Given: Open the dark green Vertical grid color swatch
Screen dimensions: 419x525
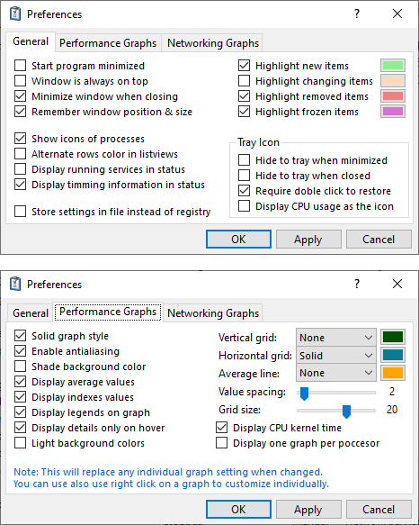Looking at the screenshot, I should tap(393, 337).
